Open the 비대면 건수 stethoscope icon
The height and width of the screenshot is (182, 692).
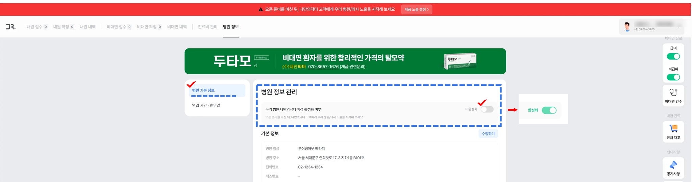(673, 93)
